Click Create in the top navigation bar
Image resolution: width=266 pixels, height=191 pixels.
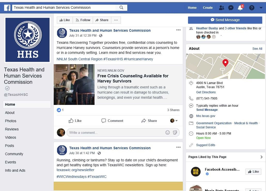208,8
